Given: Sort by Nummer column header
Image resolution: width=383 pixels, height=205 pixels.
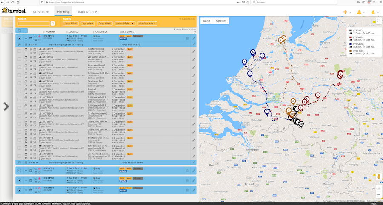Looking at the screenshot, I should [x=50, y=32].
